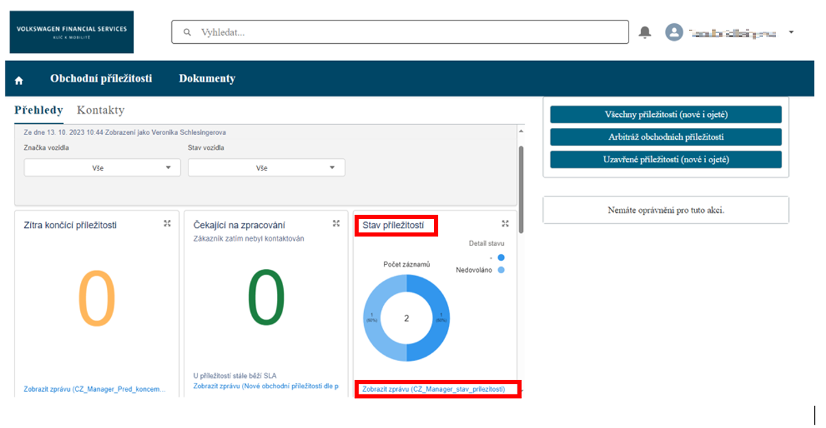Click the Nedovoláno legend color dot

[x=501, y=270]
